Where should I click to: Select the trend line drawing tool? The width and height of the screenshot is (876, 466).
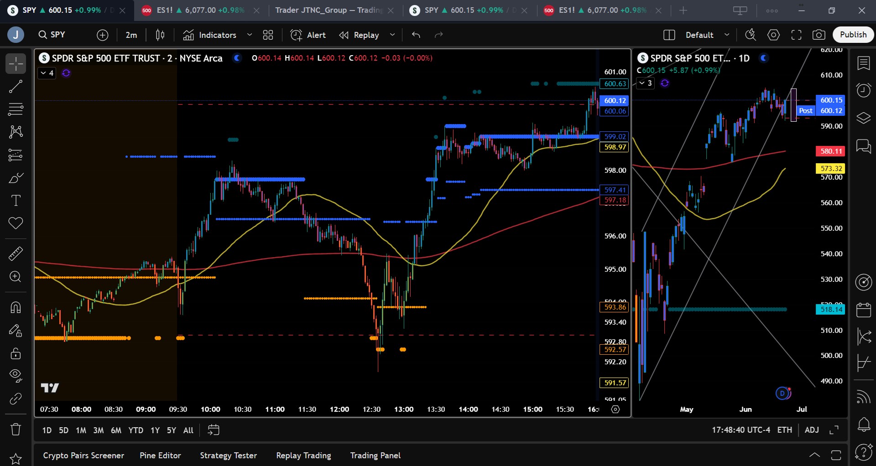tap(16, 87)
